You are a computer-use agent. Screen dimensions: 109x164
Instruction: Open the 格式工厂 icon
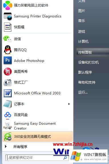(x=8, y=82)
